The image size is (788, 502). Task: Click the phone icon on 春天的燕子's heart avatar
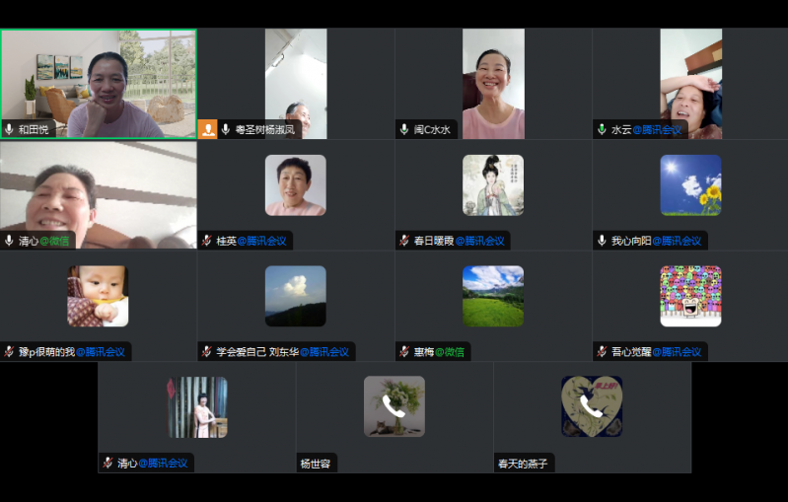591,406
